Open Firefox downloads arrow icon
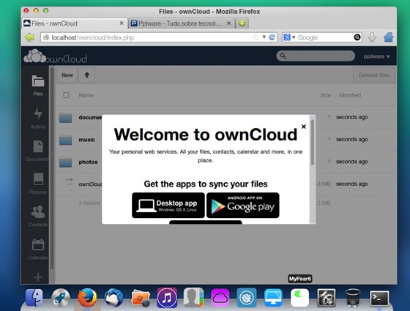This screenshot has width=410, height=311. point(372,37)
